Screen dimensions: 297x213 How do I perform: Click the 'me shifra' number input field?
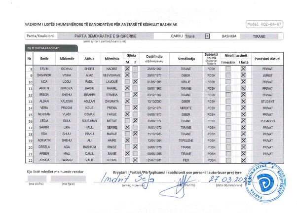[36, 178]
